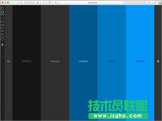Open the browser home page icon
Image resolution: width=162 pixels, height=121 pixels.
38,3
